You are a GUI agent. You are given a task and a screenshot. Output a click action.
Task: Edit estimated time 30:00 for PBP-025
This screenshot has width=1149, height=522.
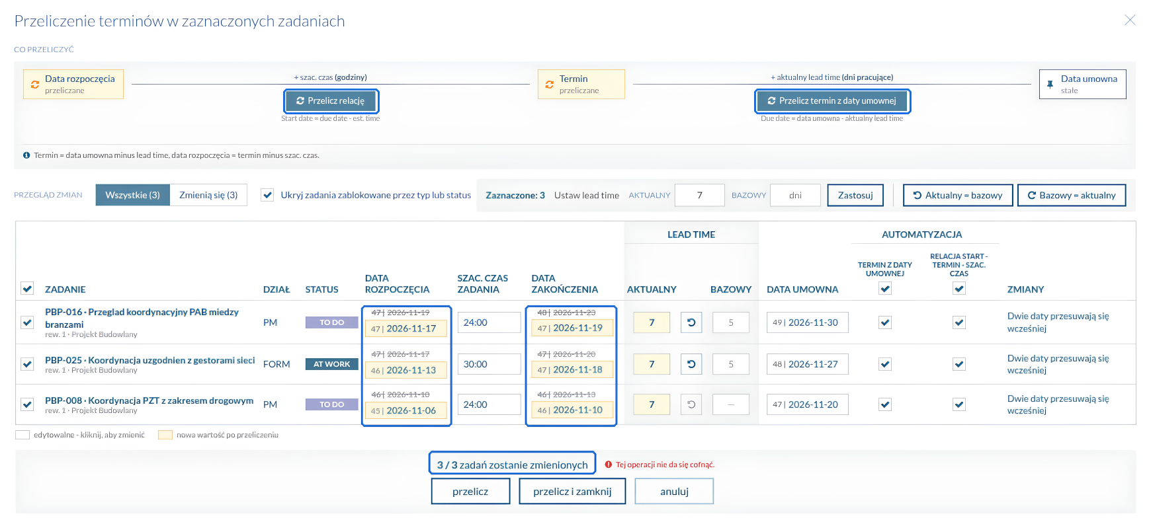(489, 364)
